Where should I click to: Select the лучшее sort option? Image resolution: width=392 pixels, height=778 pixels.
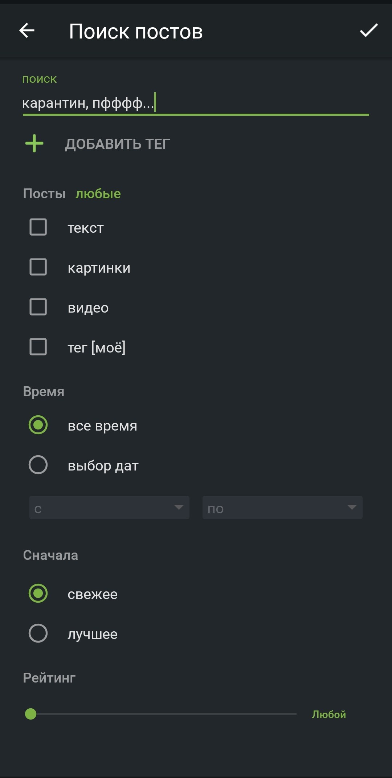coord(38,634)
